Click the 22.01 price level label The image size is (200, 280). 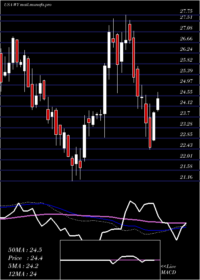[x=186, y=156]
